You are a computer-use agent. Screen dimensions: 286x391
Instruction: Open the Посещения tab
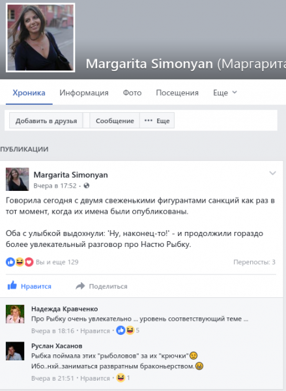pyautogui.click(x=177, y=93)
